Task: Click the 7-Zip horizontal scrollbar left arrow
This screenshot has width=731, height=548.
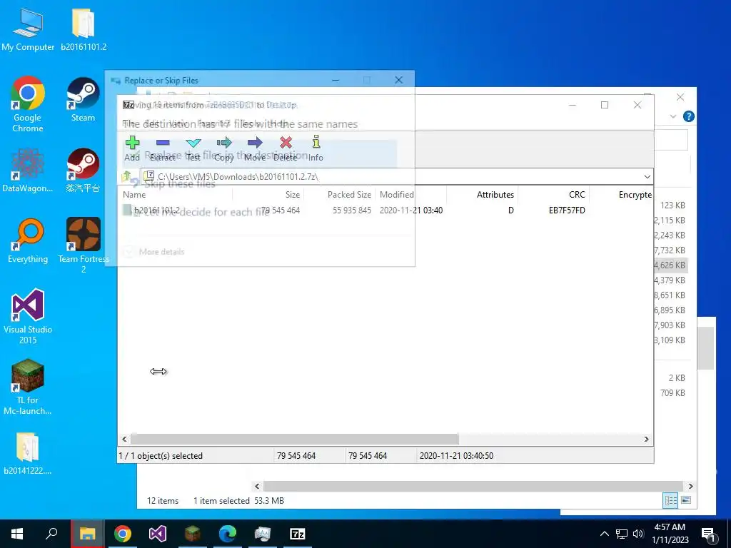Action: tap(124, 439)
